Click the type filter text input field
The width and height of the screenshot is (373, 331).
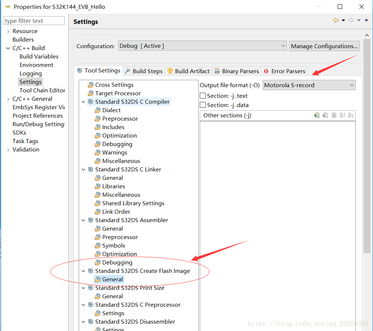(34, 21)
